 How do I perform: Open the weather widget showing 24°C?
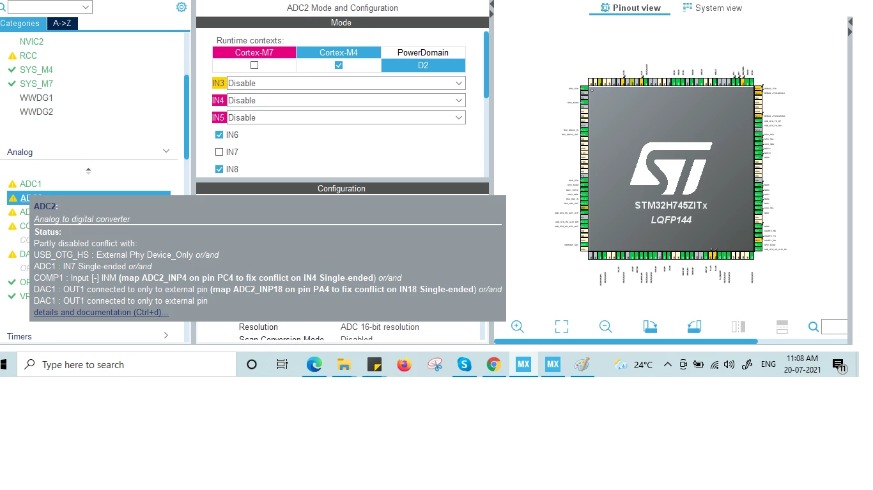[x=633, y=365]
